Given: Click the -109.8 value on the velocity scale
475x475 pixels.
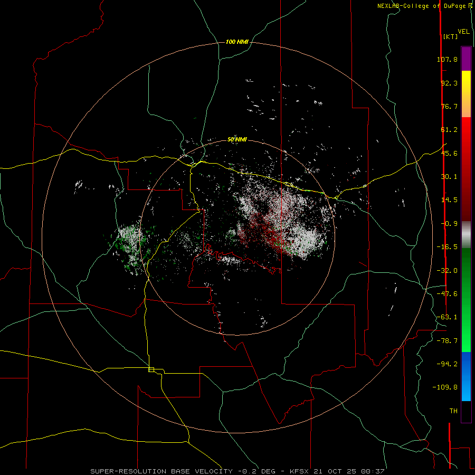Looking at the screenshot, I should click(445, 387).
